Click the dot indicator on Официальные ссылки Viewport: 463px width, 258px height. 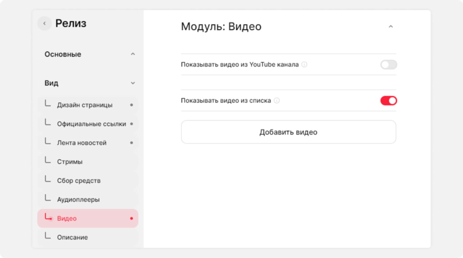pos(131,124)
